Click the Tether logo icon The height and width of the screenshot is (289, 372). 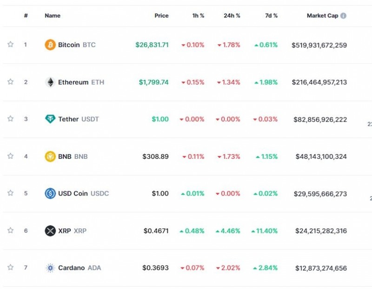tap(50, 119)
